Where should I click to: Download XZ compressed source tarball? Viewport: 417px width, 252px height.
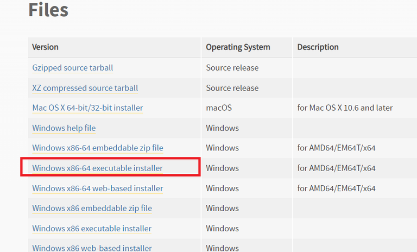[x=85, y=88]
